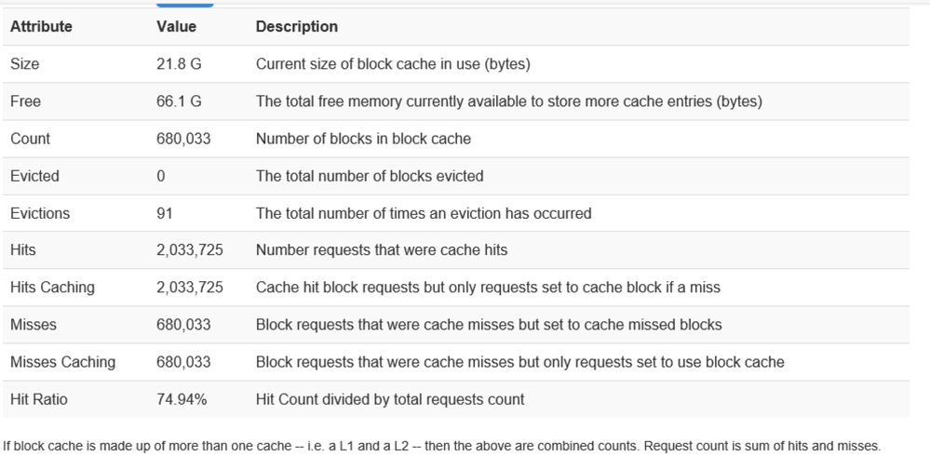Click "Hit Count divided by total requests count"
930x470 pixels.
390,399
